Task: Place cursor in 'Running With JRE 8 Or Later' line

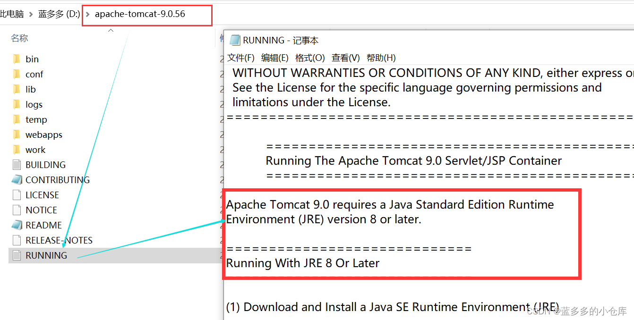Action: click(303, 263)
